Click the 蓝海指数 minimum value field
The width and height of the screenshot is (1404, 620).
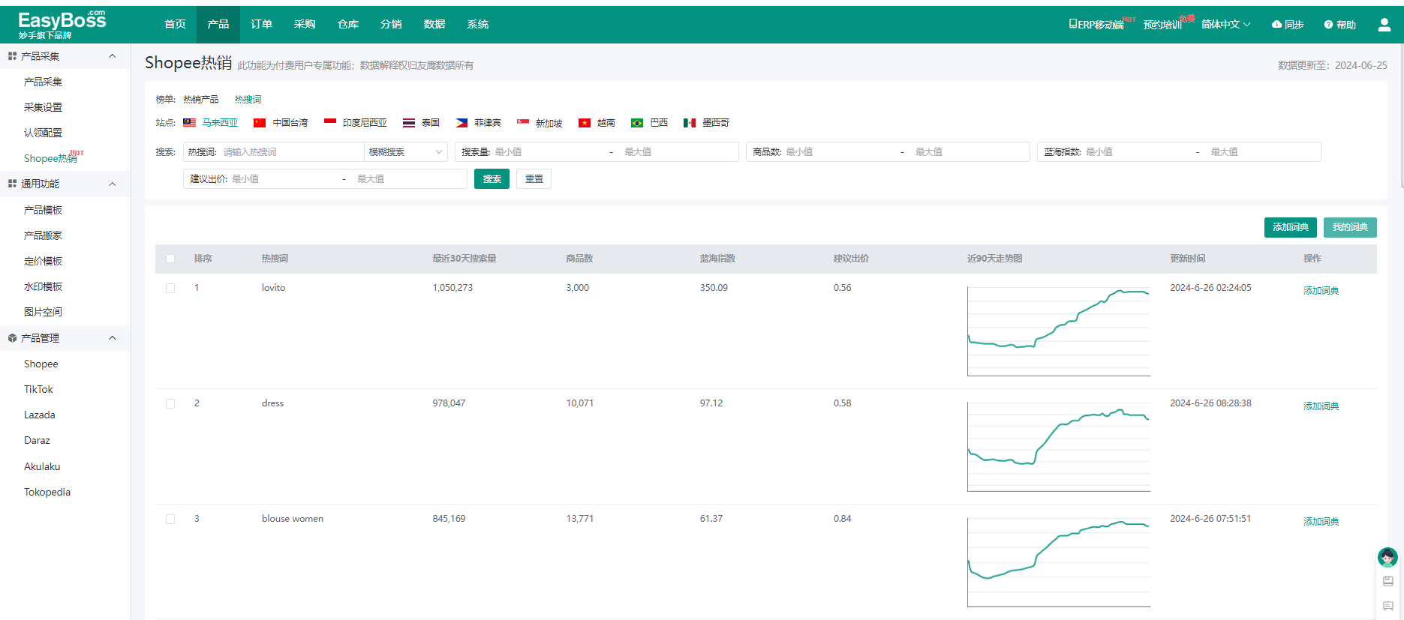(1137, 152)
